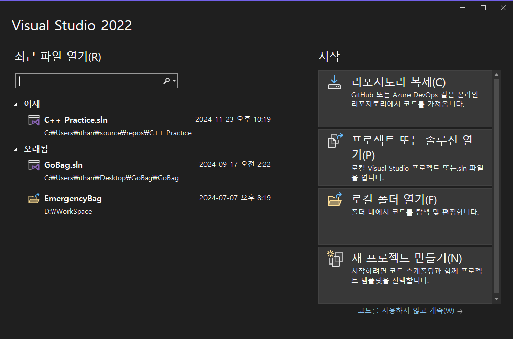Click the create new project icon
The height and width of the screenshot is (339, 513).
point(335,258)
